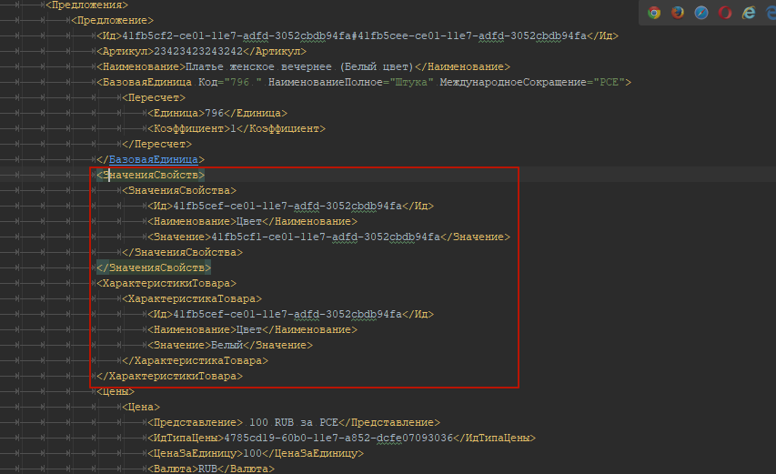The image size is (776, 474).
Task: Click the highlighted closing /ЗначенияСвойств tag
Action: pyautogui.click(x=154, y=267)
